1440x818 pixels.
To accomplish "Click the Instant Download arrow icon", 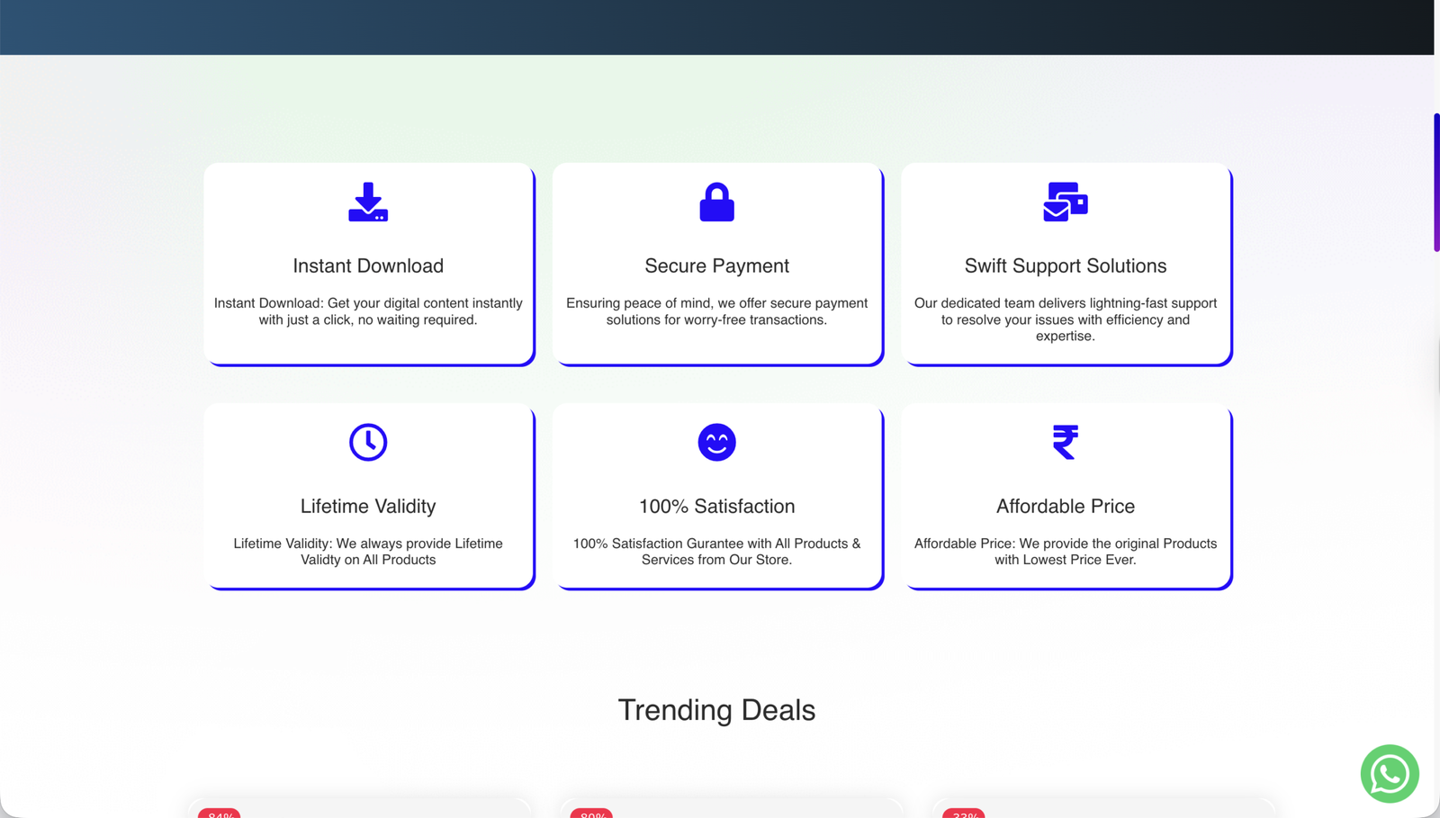I will coord(368,202).
